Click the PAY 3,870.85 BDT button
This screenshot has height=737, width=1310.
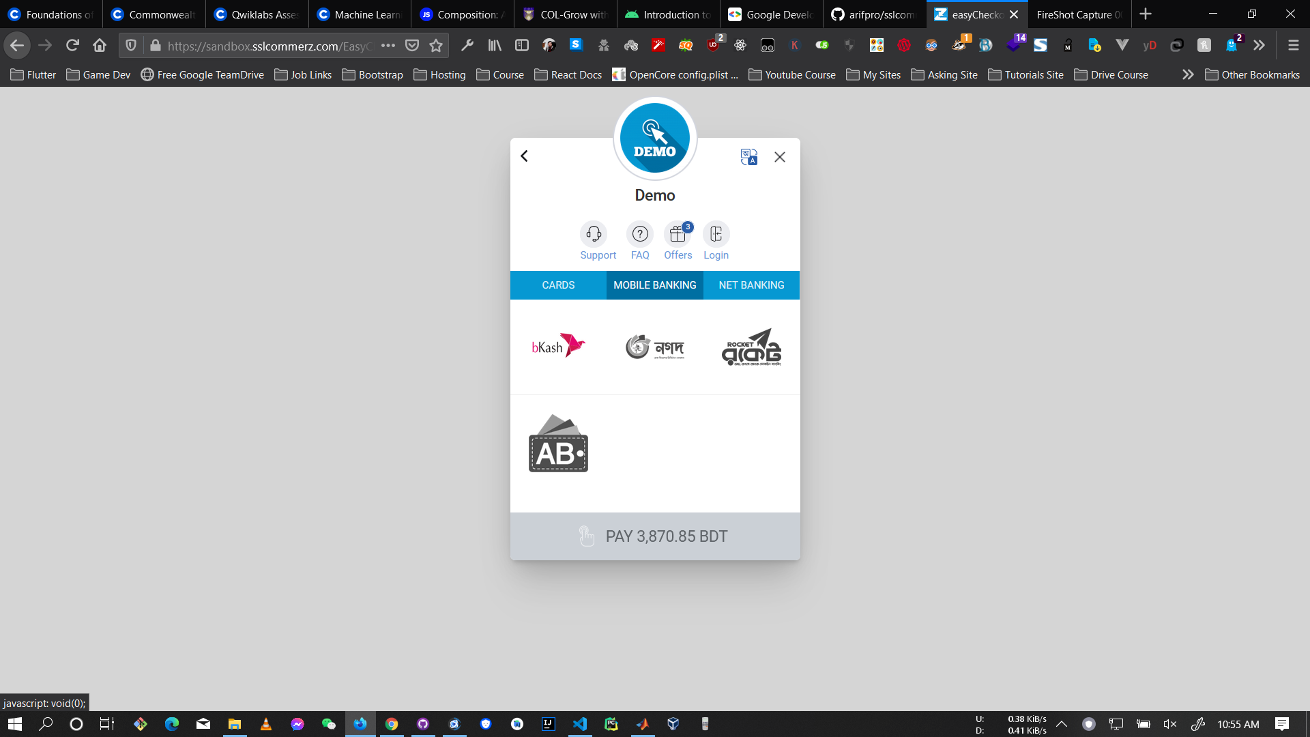click(655, 536)
